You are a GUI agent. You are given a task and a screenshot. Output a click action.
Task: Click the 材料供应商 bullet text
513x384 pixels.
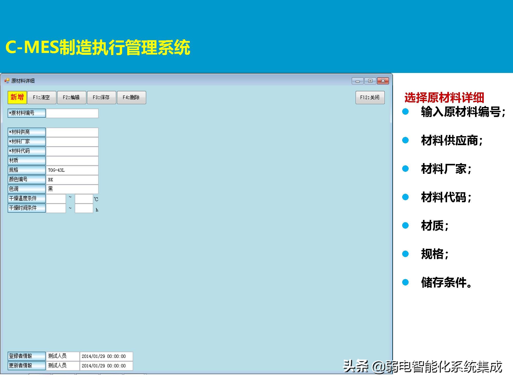coord(452,140)
